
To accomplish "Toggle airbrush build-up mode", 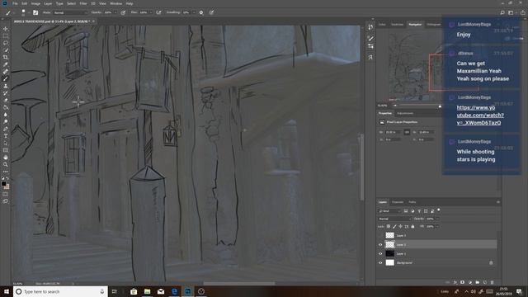I will 158,12.
